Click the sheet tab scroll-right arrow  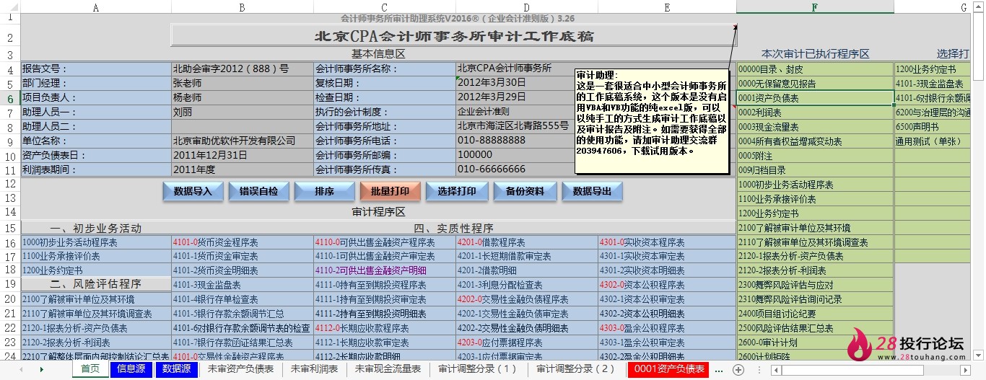point(41,369)
